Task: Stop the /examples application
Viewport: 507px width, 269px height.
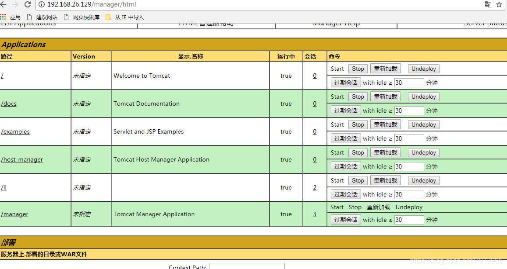Action: 358,124
